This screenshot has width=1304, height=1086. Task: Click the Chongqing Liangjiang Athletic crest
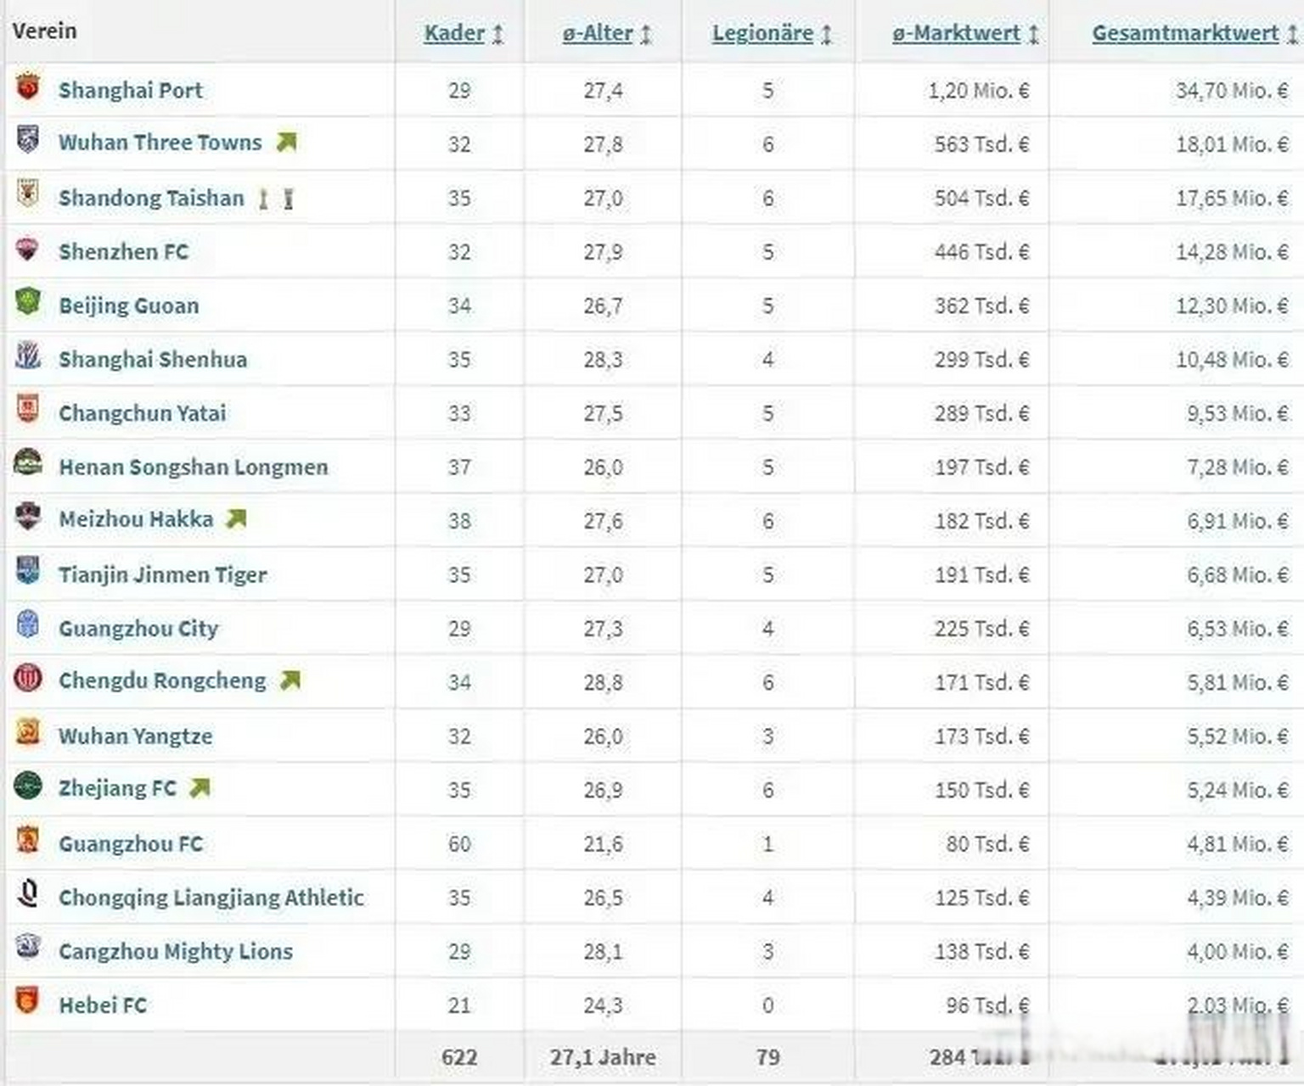28,894
